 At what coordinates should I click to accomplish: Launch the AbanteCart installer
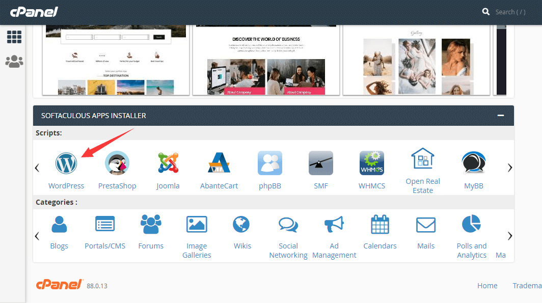point(219,163)
